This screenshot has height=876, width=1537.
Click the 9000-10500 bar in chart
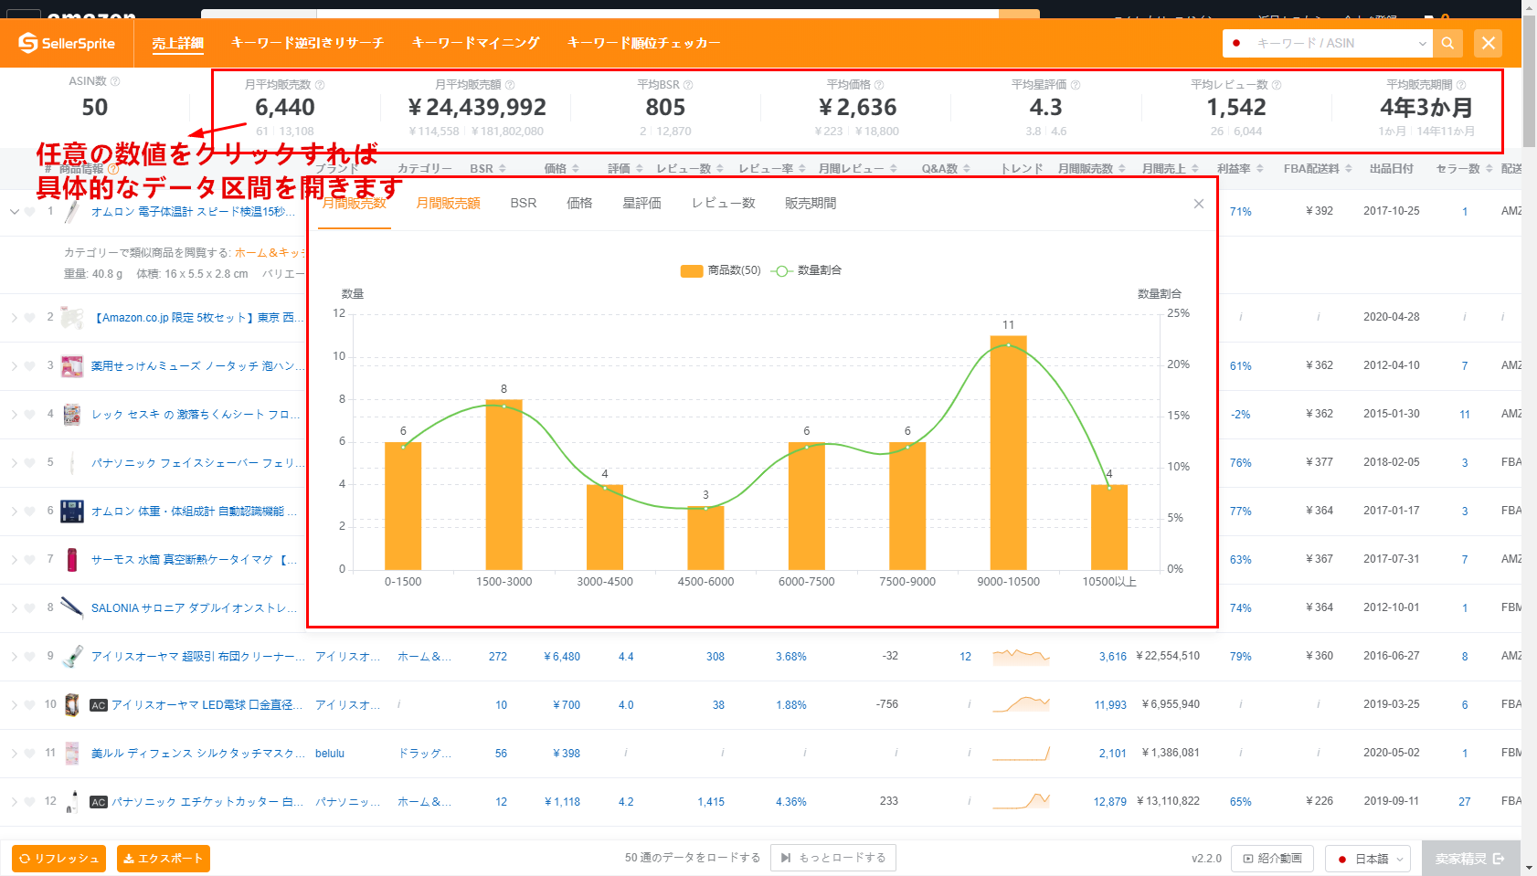(1008, 453)
